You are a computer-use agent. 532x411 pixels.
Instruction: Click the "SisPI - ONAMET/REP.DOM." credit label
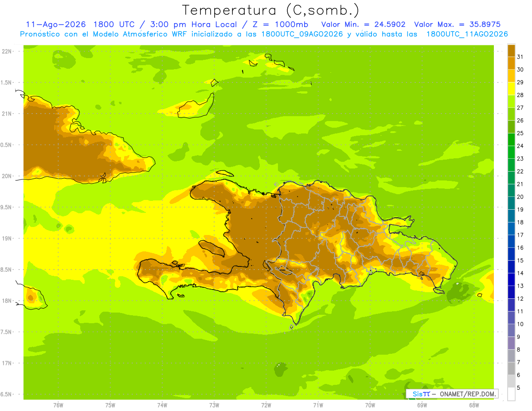[452, 394]
